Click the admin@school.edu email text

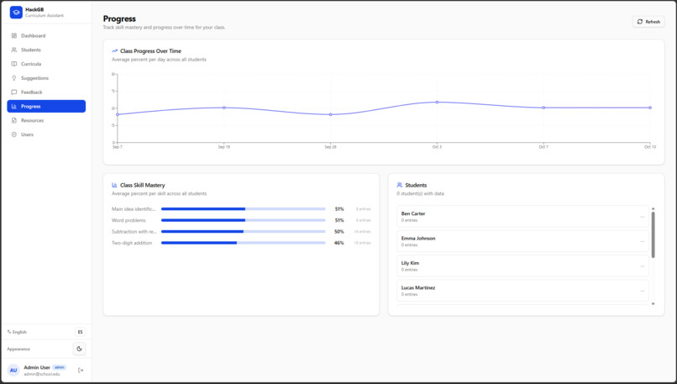(42, 374)
